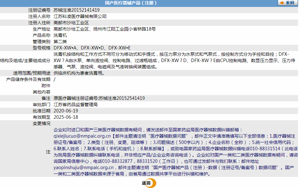Click the intended use text 供临床机构为患者洗胃用

(x=79, y=73)
